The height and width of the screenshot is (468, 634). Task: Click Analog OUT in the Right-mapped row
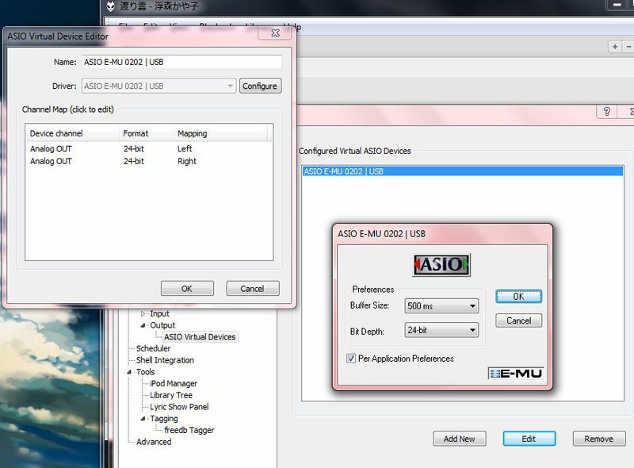tap(51, 161)
